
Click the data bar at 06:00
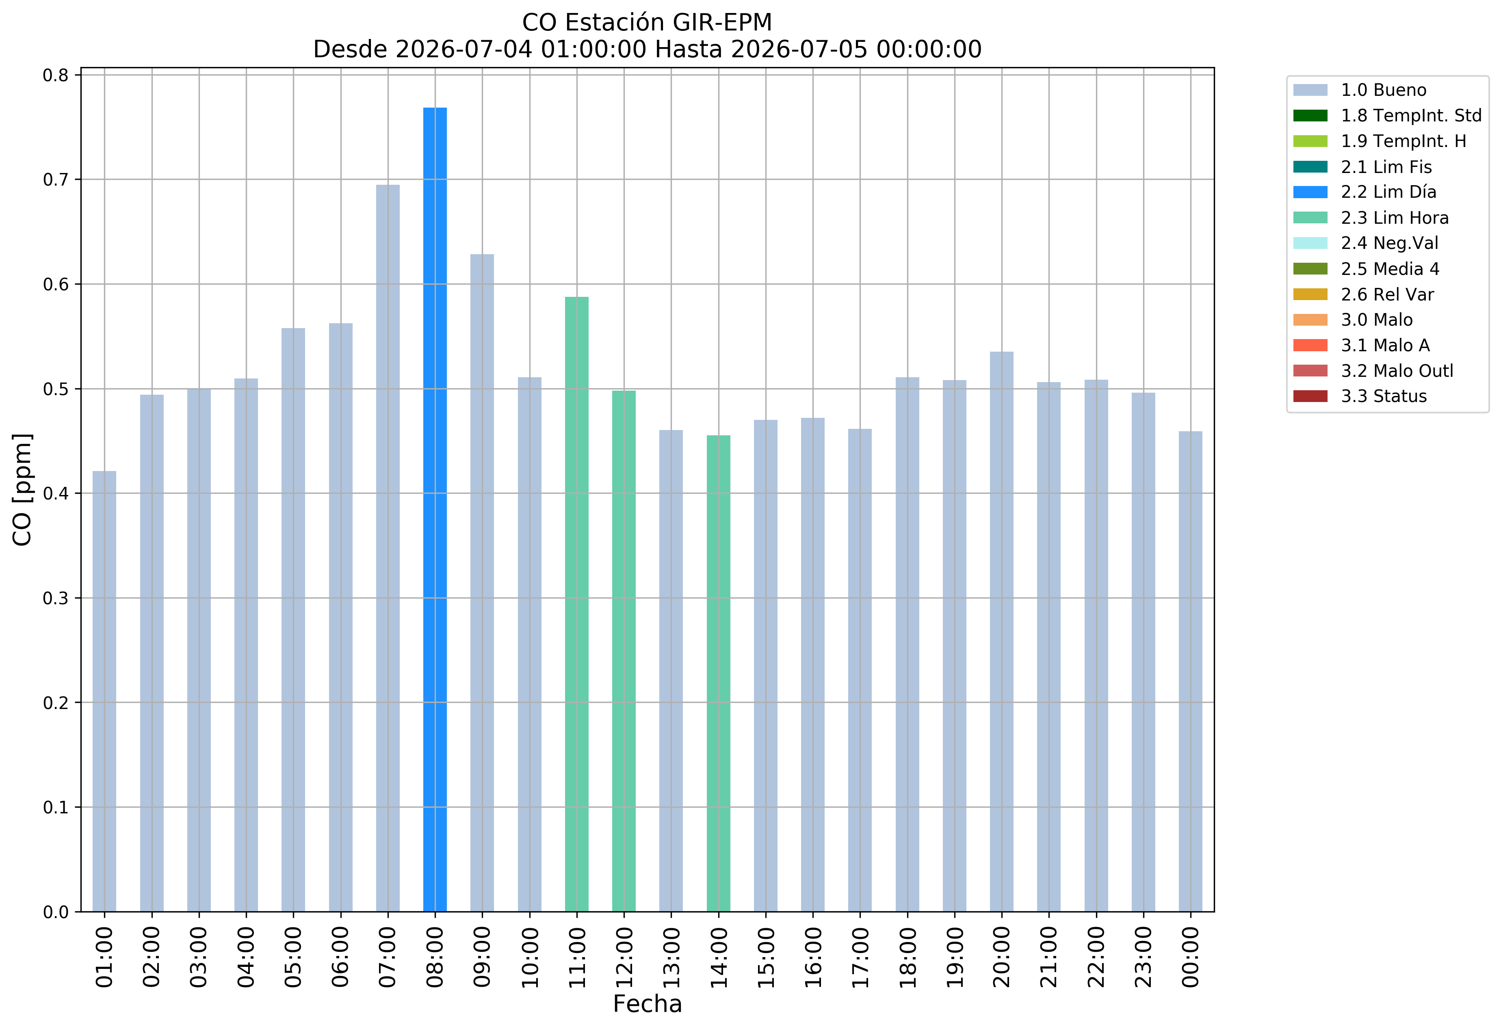pos(340,618)
